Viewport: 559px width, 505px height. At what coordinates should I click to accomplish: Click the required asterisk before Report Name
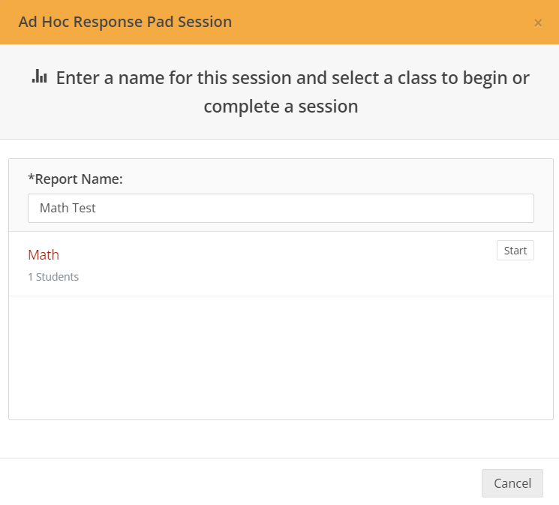click(x=31, y=177)
